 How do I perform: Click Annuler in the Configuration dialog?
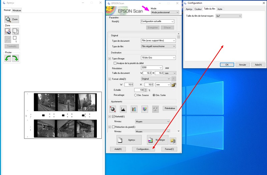coord(243,65)
